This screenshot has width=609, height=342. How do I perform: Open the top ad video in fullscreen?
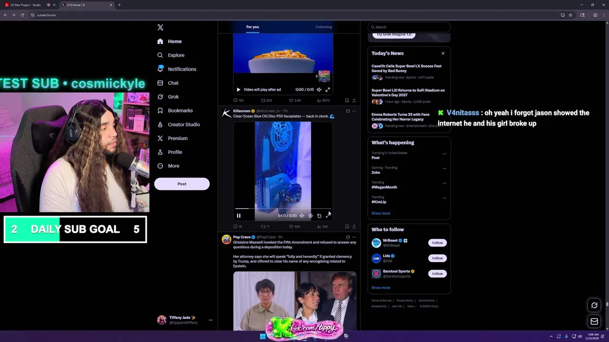point(328,89)
